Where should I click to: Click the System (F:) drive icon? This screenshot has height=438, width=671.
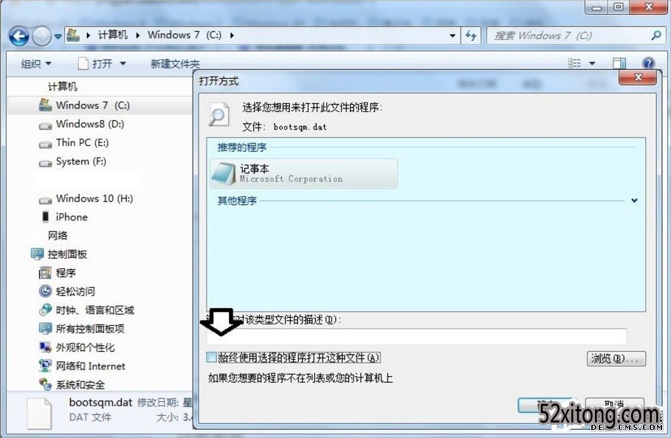(45, 163)
